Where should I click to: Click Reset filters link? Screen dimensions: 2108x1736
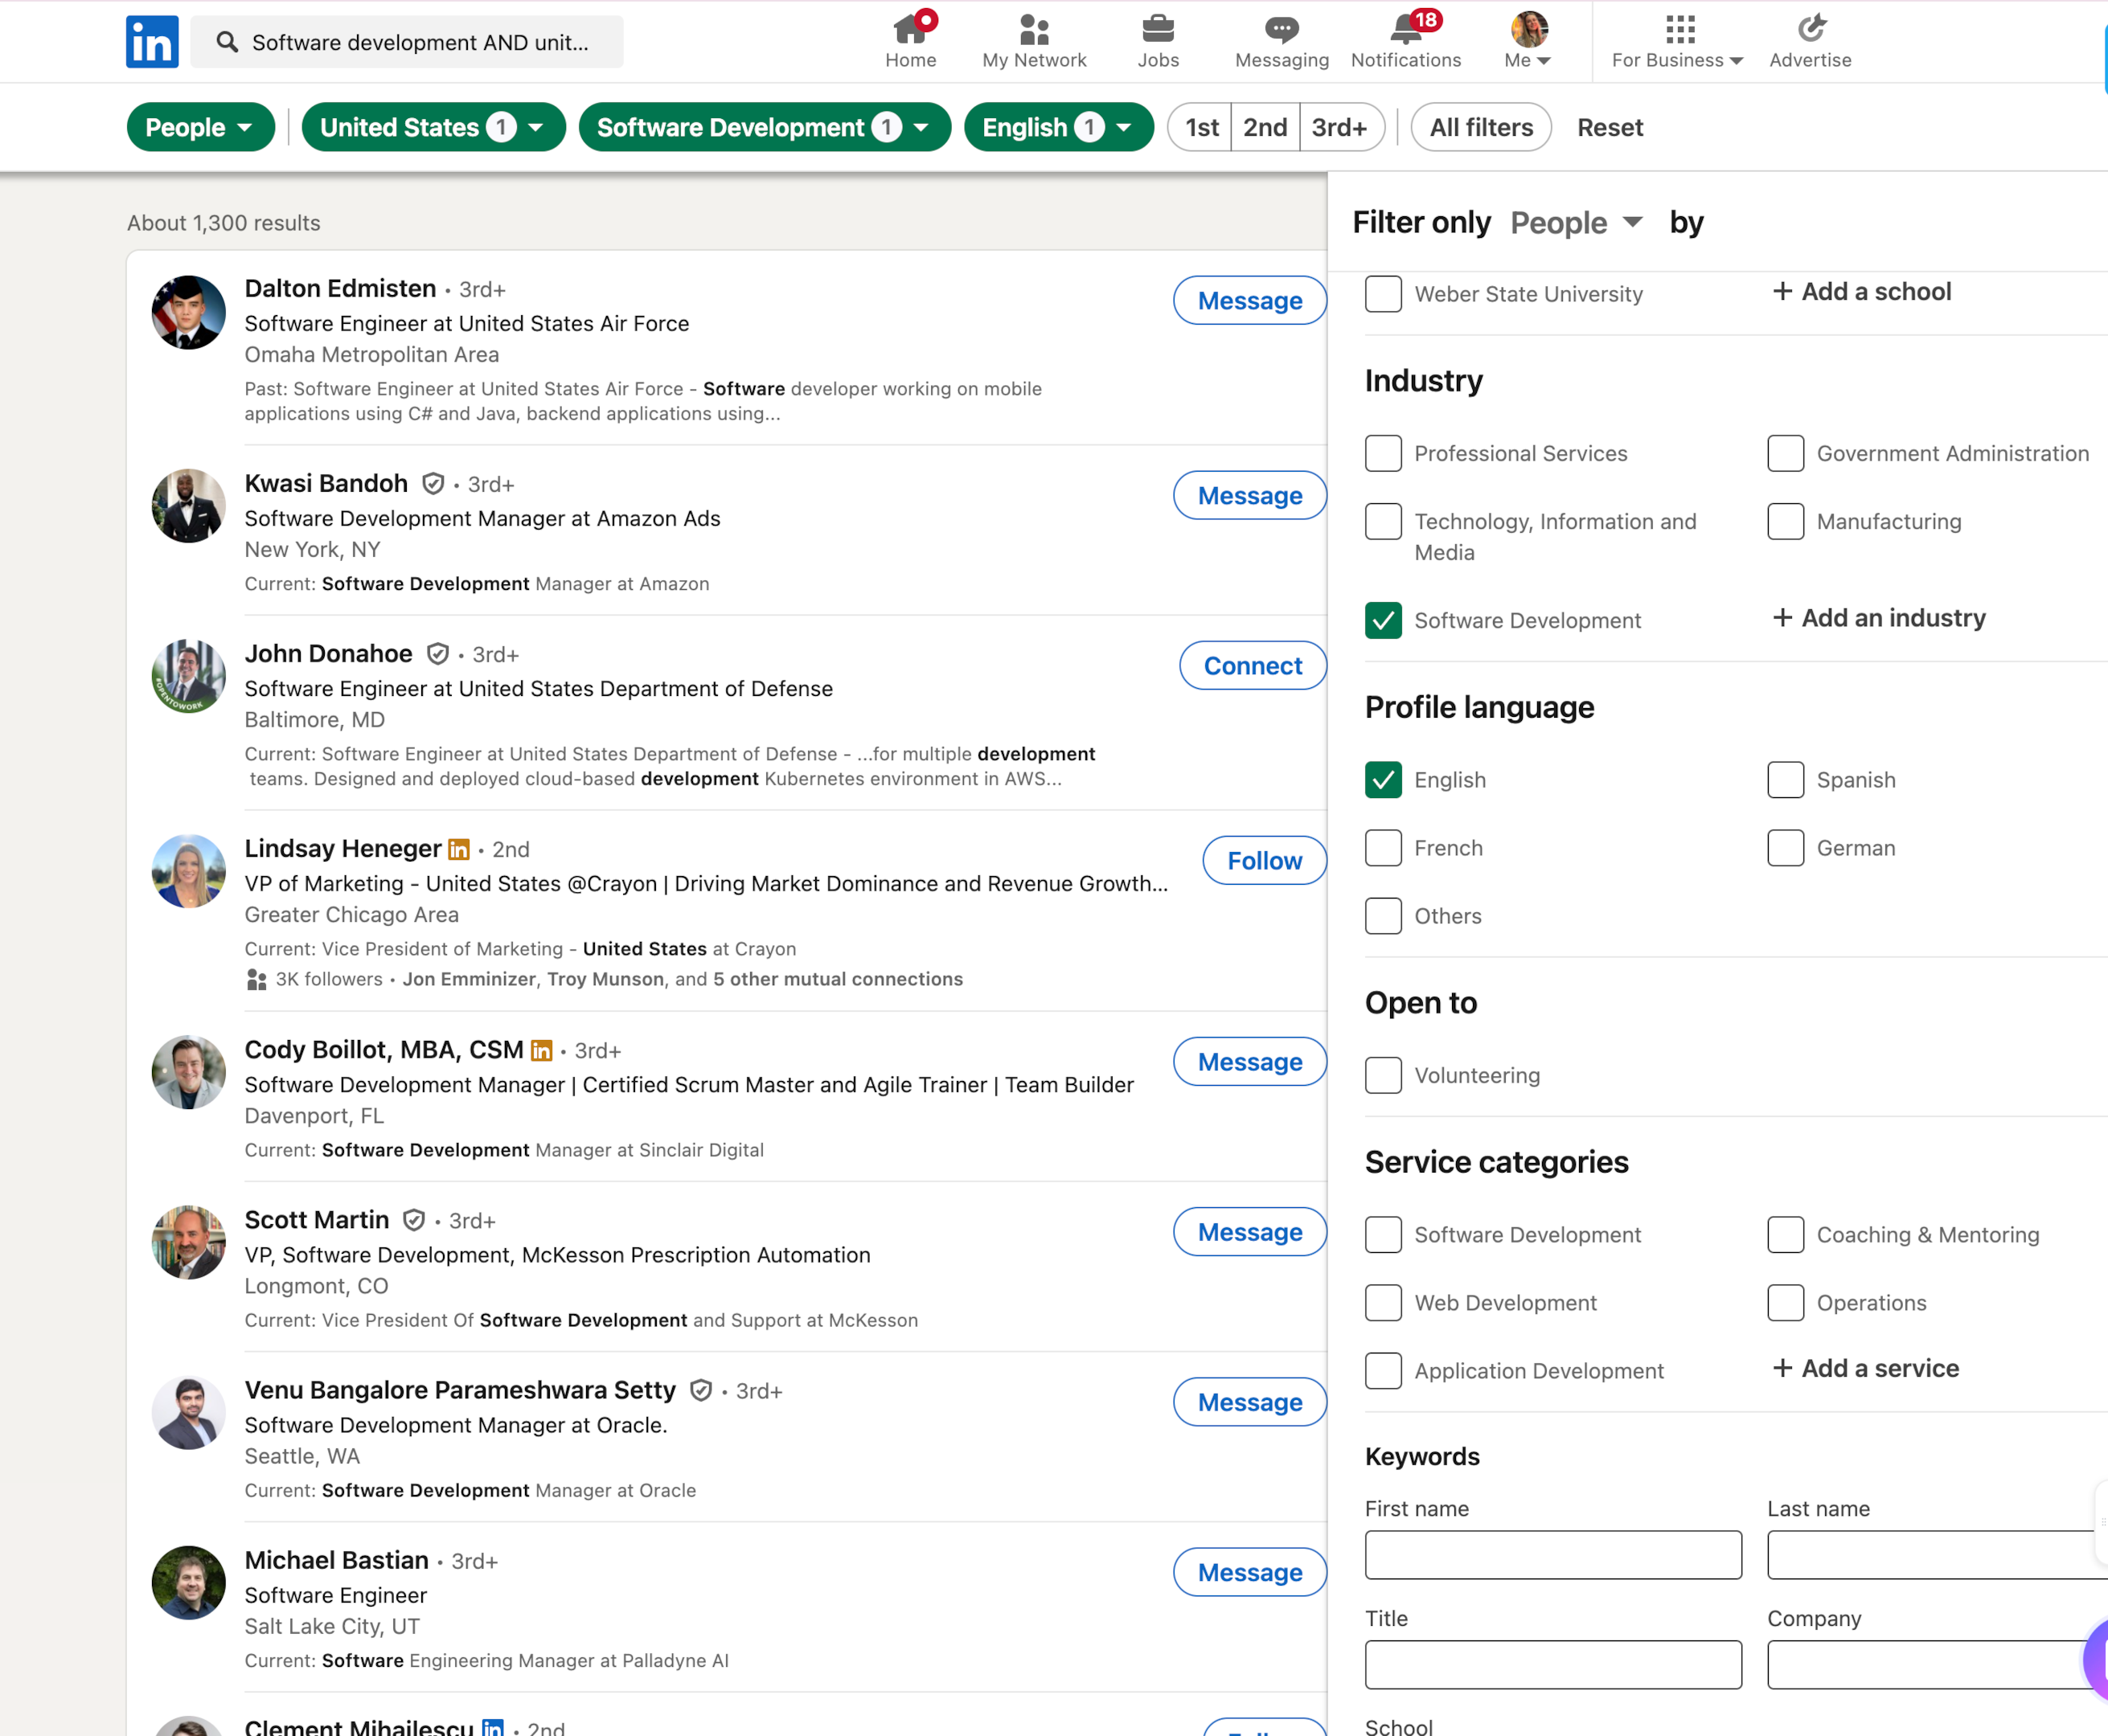1609,127
